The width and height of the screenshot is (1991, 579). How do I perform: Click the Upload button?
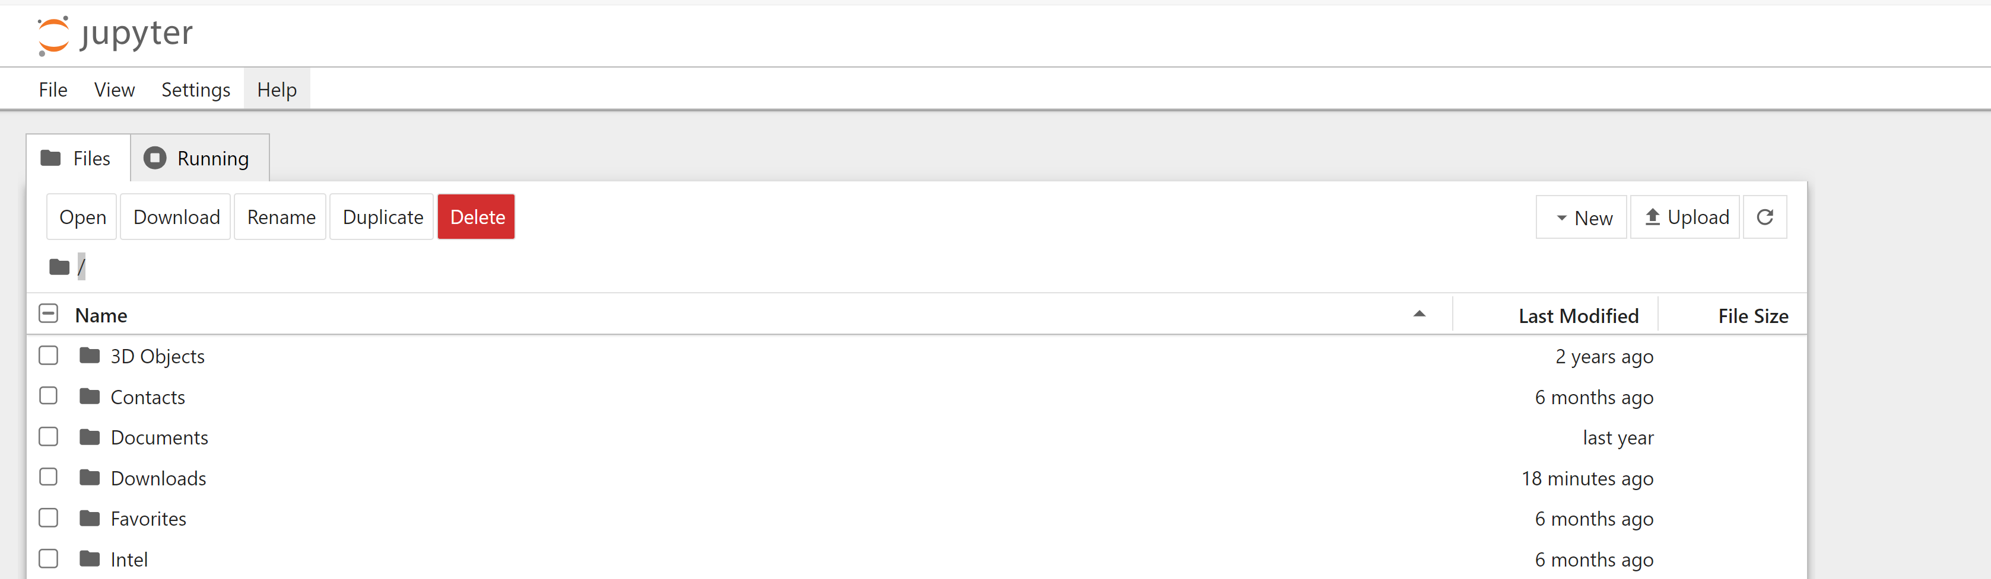coord(1686,217)
